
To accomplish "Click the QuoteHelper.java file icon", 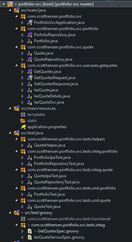I will (30, 145).
